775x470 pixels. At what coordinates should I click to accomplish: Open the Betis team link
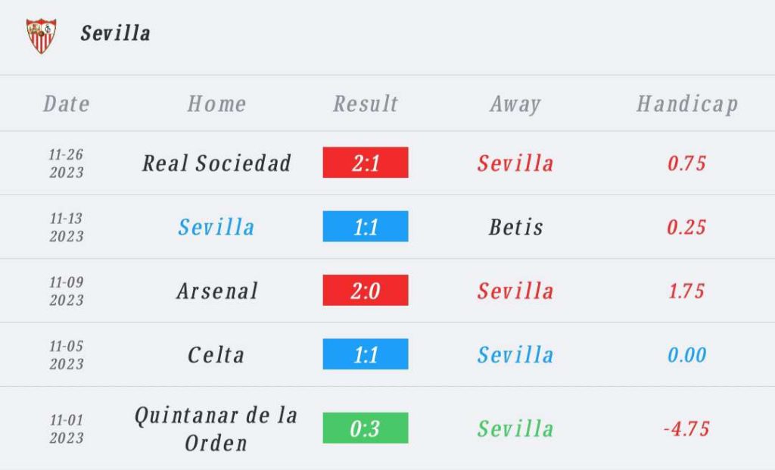click(515, 227)
